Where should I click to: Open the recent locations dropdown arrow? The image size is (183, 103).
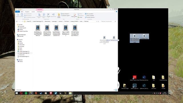point(21,21)
